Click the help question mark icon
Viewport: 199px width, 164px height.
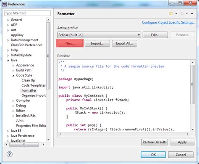click(x=10, y=154)
